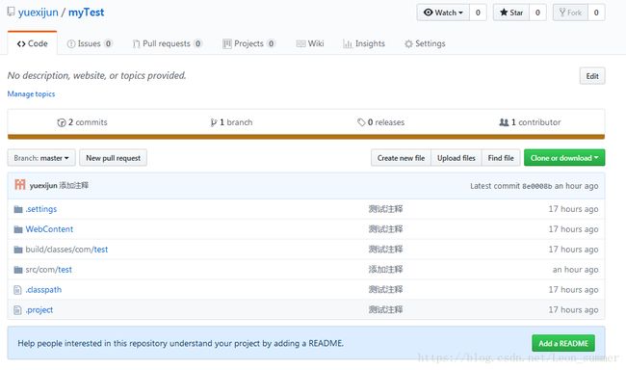The image size is (626, 370).
Task: Open the Projects tab
Action: click(248, 43)
